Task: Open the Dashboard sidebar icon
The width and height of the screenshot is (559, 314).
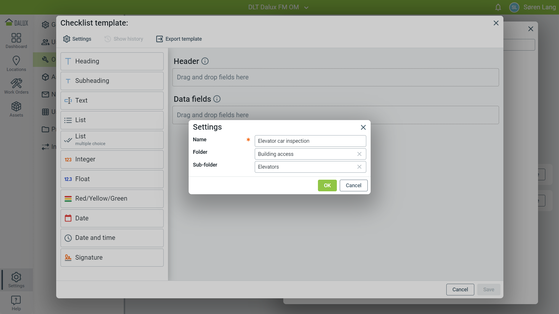Action: coord(16,41)
